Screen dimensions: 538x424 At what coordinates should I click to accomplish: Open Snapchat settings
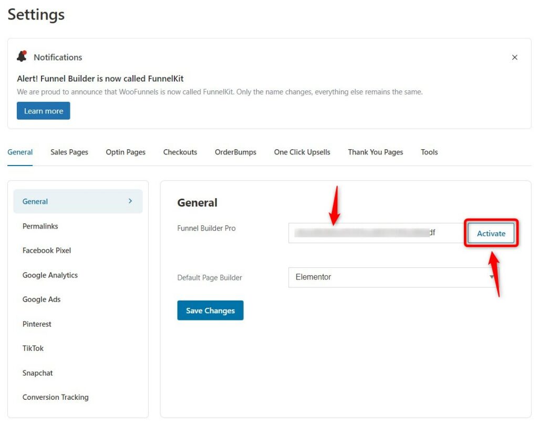pyautogui.click(x=37, y=373)
